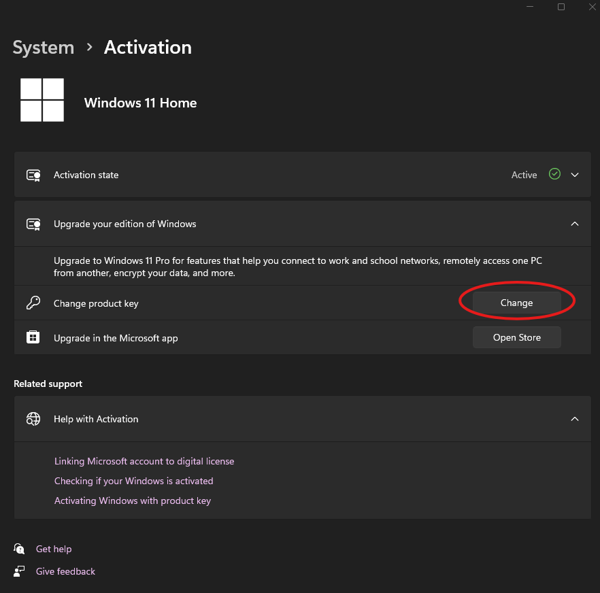Click the Upgrade in the Microsoft app label

116,338
